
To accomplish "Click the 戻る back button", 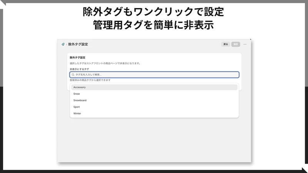I will [x=226, y=44].
